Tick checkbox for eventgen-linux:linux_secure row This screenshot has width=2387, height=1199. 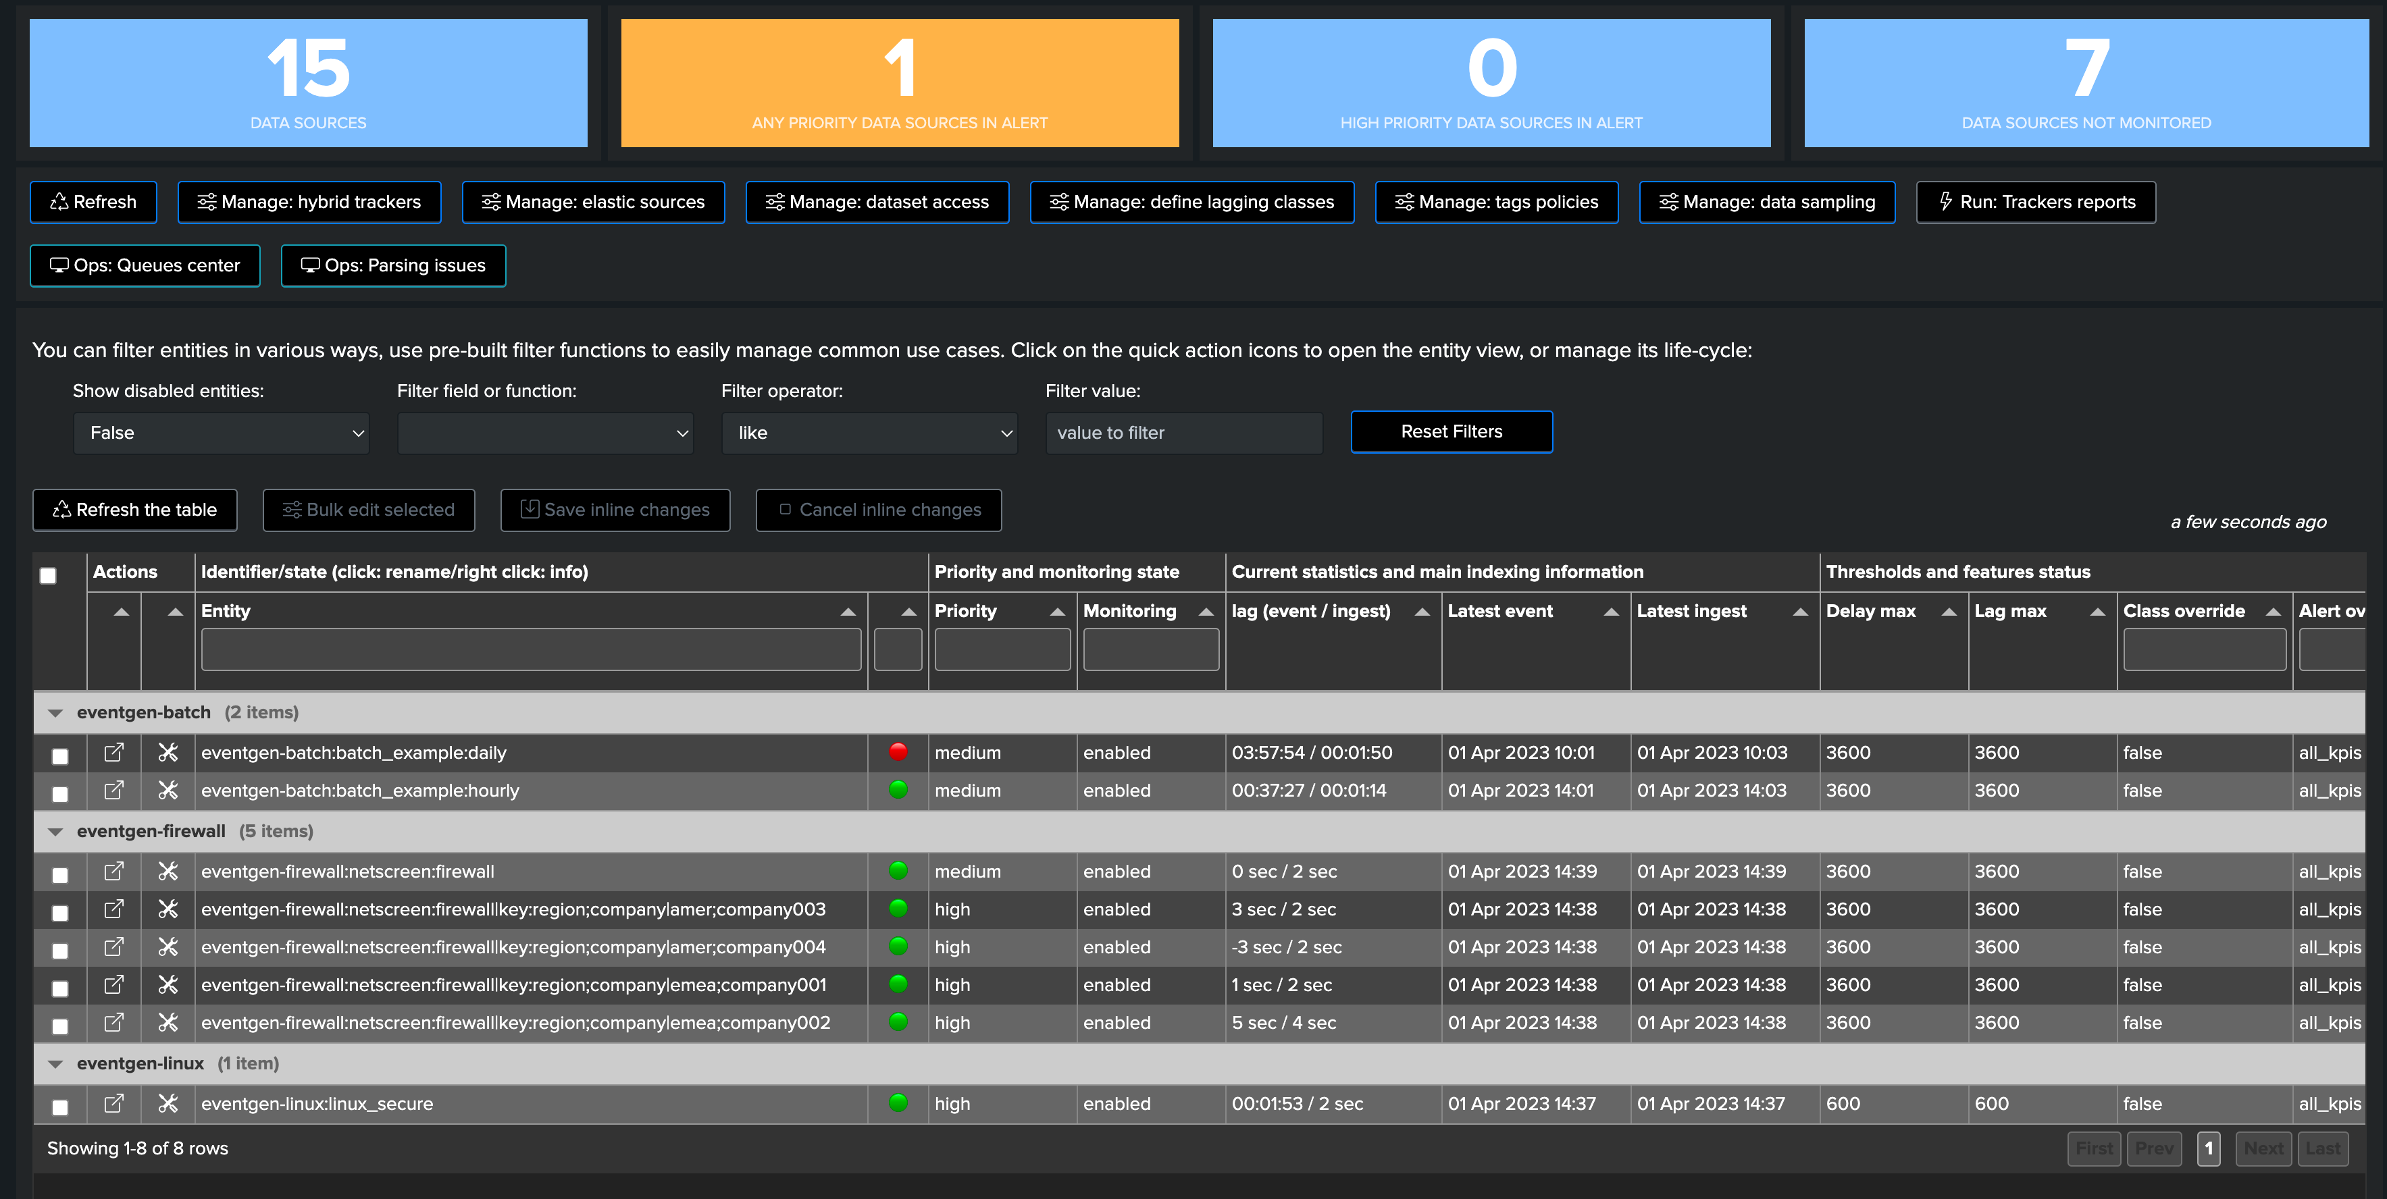60,1107
